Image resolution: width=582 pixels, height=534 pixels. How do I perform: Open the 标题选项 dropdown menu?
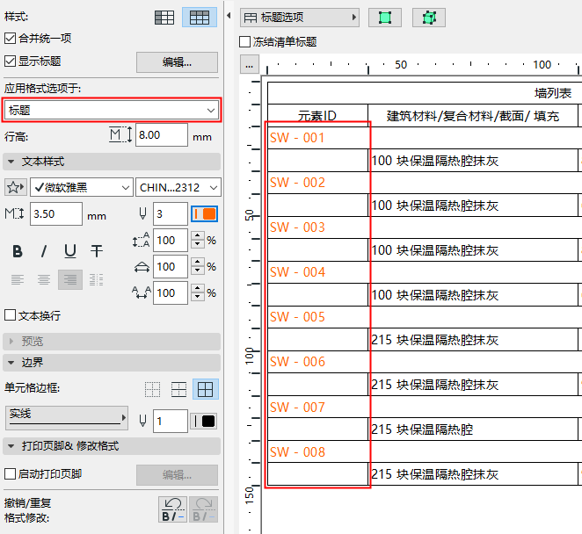[300, 18]
